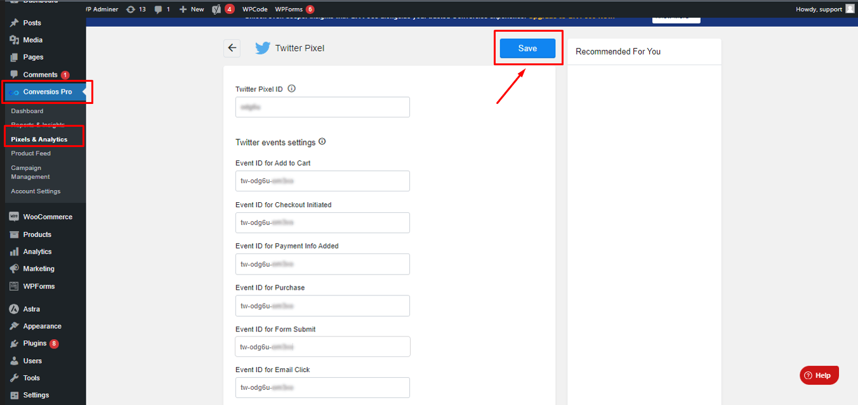This screenshot has height=405, width=858.
Task: Focus Event ID for Purchase field
Action: coord(322,305)
